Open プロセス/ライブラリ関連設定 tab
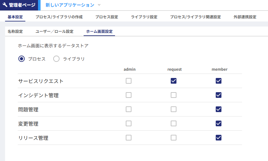This screenshot has height=161, width=268. 195,17
